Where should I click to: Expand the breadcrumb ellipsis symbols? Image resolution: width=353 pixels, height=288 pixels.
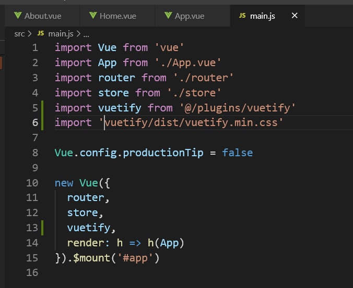click(86, 35)
